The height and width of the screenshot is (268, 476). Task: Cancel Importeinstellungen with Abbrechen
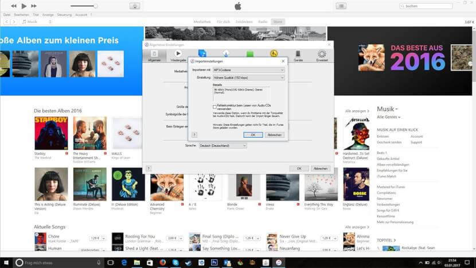pos(275,135)
